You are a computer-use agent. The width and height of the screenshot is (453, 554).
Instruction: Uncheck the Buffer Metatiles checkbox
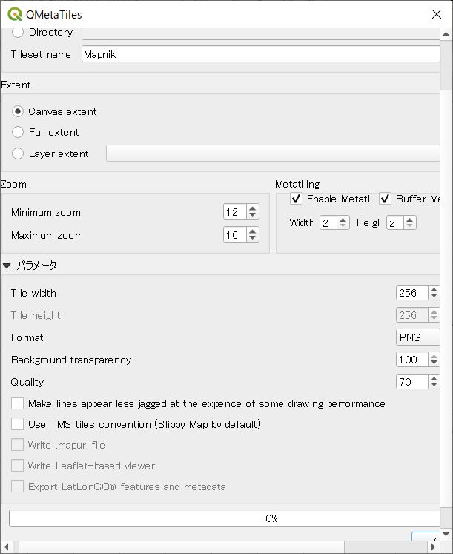385,199
